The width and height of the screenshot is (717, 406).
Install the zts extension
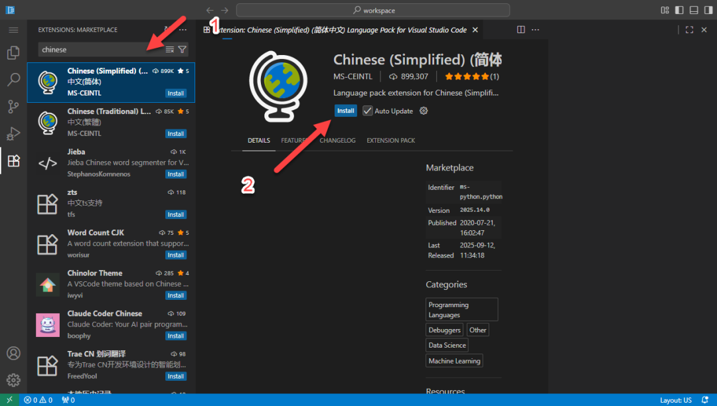(175, 215)
